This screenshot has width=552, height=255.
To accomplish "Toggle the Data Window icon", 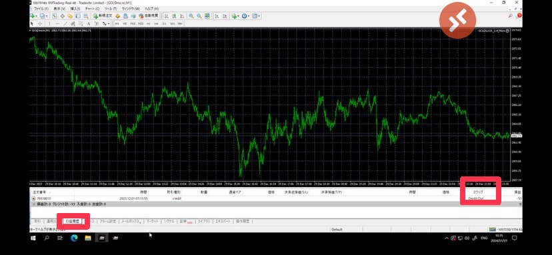I will point(62,16).
